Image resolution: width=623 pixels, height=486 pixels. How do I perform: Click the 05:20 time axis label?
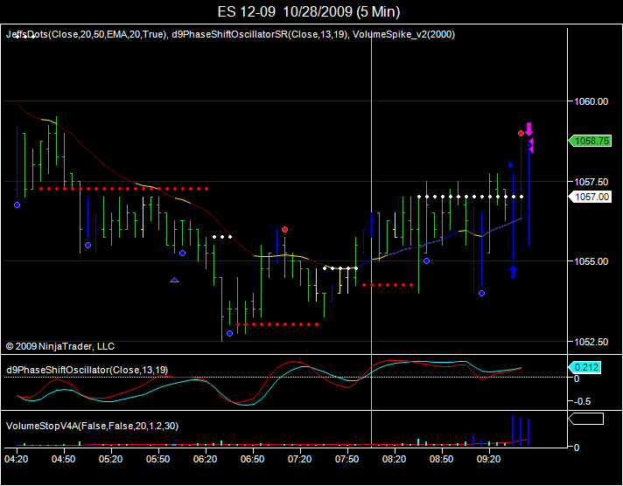(111, 460)
